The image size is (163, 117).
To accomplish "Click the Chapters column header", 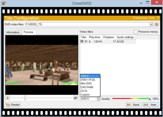I will pyautogui.click(x=109, y=37).
